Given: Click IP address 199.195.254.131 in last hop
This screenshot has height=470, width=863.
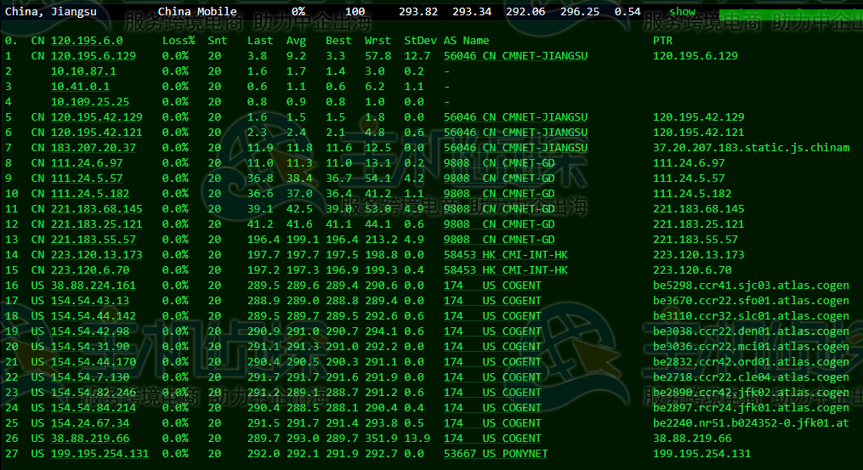Looking at the screenshot, I should 99,454.
